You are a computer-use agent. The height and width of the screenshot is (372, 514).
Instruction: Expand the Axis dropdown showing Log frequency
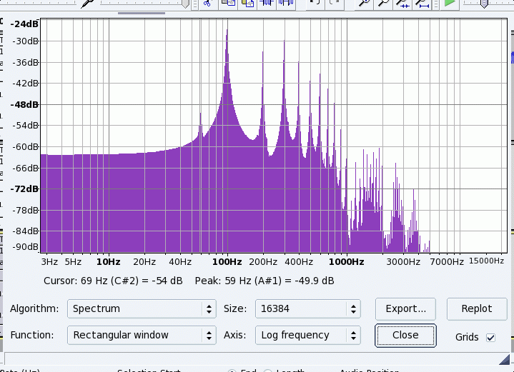(307, 335)
